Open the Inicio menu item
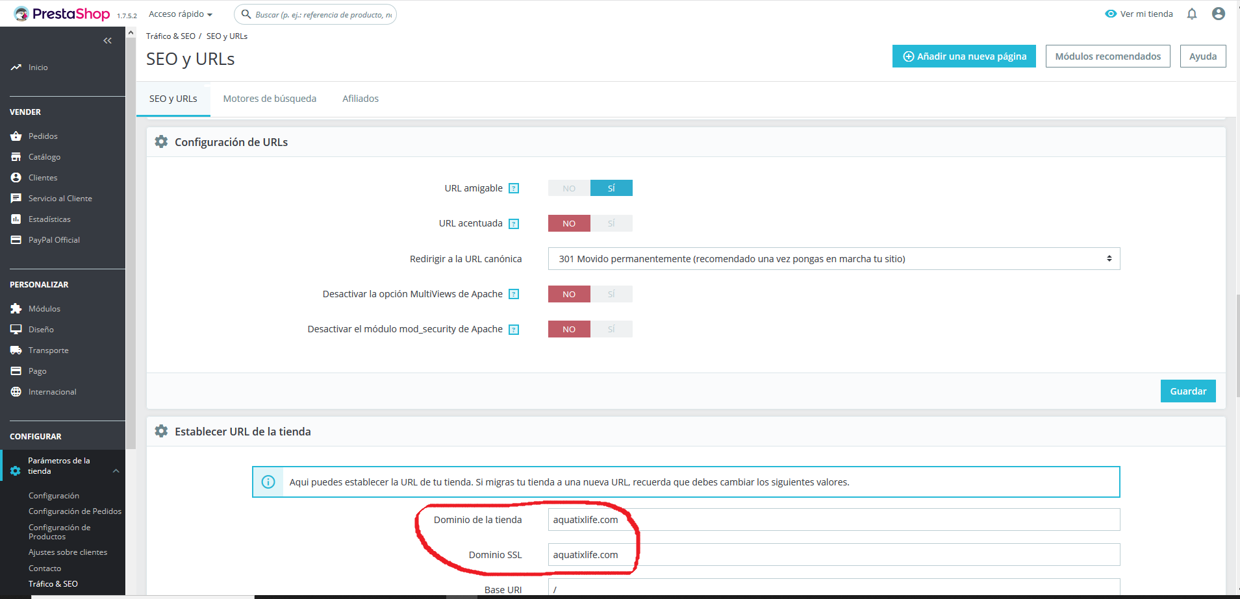 [38, 67]
